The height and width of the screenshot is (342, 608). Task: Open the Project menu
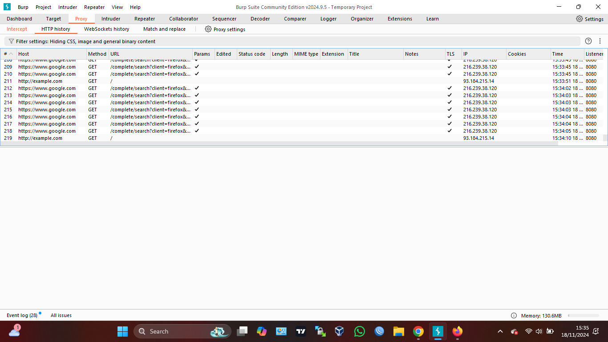44,7
